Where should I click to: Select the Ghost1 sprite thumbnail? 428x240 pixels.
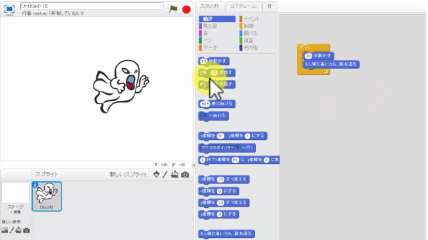point(47,196)
